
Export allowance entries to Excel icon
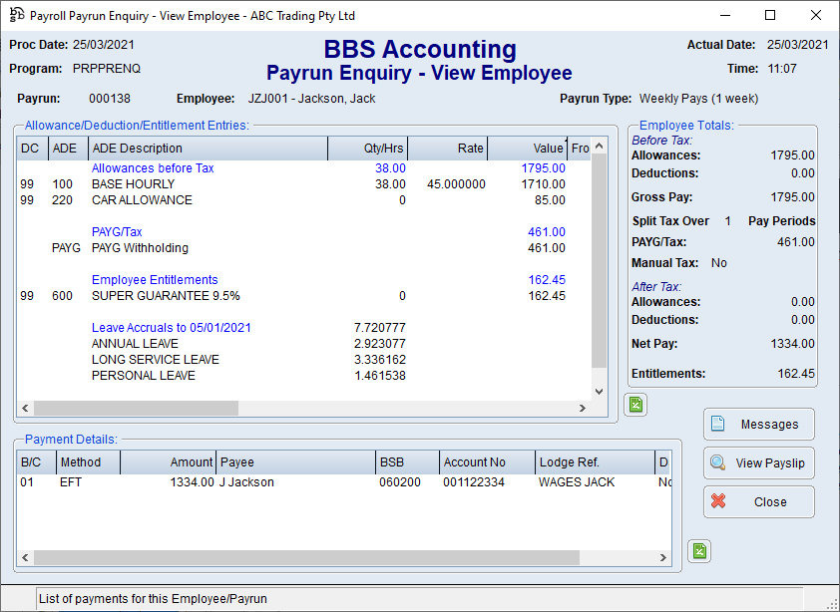click(636, 405)
